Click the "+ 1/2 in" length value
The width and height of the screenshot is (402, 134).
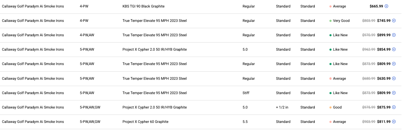pyautogui.click(x=282, y=107)
